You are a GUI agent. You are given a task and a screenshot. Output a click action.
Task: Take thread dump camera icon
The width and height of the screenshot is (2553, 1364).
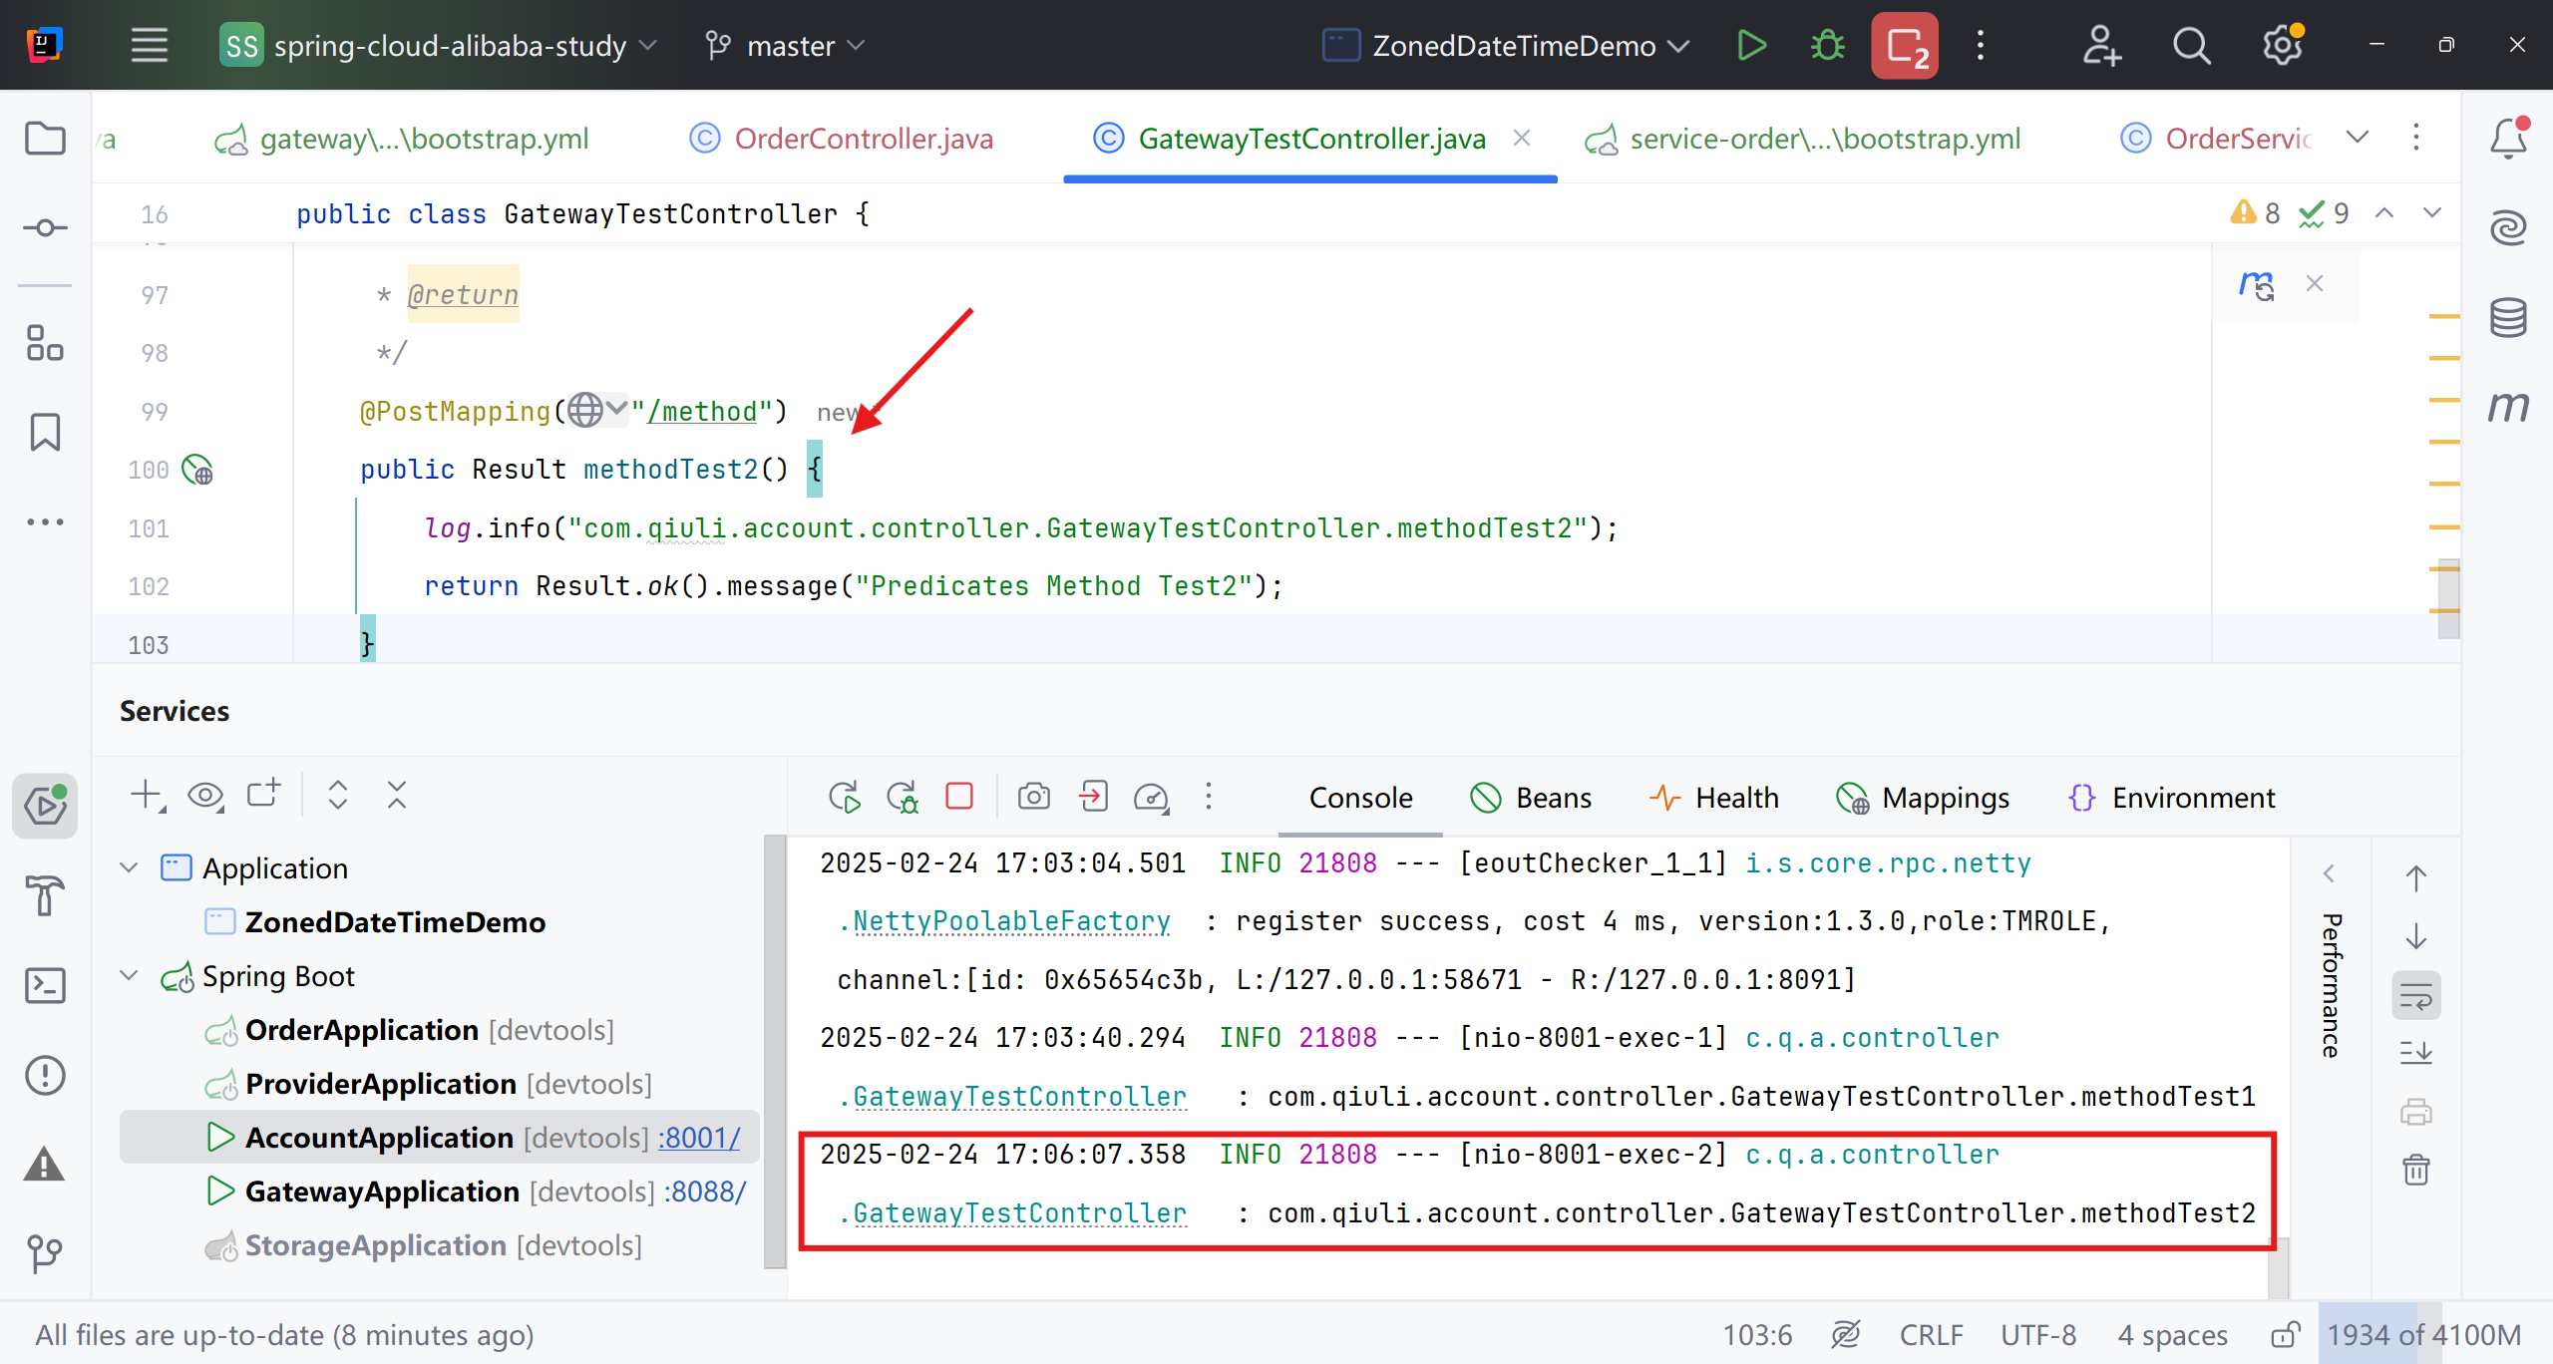(x=1033, y=796)
